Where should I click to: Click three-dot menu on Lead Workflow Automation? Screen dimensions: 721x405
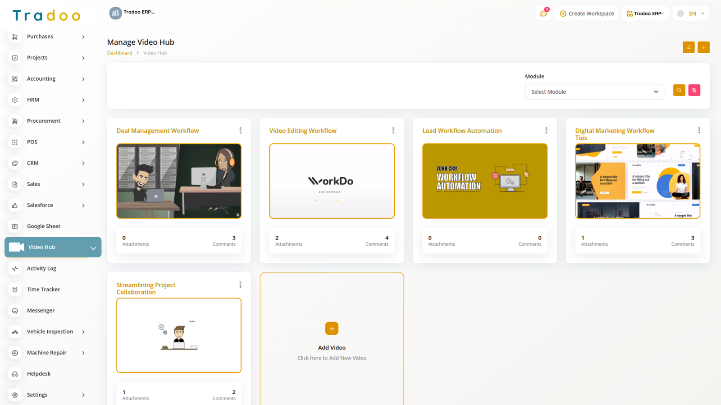(546, 130)
